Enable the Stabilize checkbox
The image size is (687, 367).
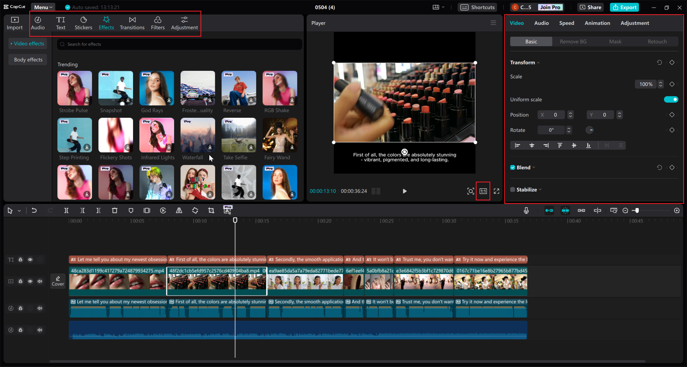click(x=512, y=189)
